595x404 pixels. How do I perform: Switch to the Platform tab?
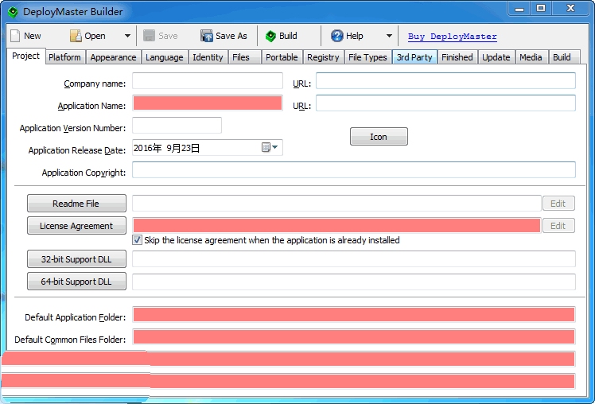pyautogui.click(x=64, y=57)
